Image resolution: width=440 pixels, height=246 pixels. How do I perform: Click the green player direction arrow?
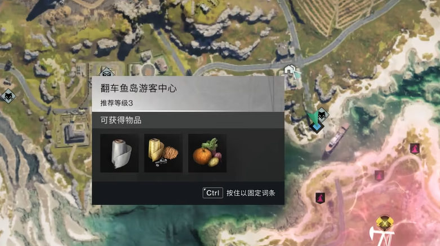coord(313,119)
